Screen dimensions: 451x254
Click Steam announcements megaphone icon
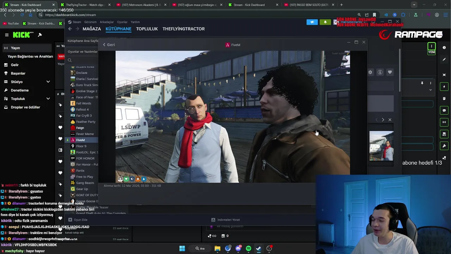(x=312, y=22)
